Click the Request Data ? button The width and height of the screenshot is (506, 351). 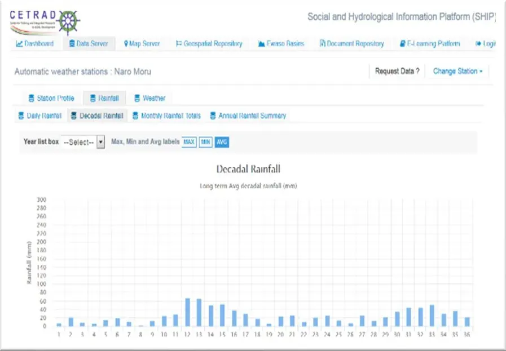(397, 71)
